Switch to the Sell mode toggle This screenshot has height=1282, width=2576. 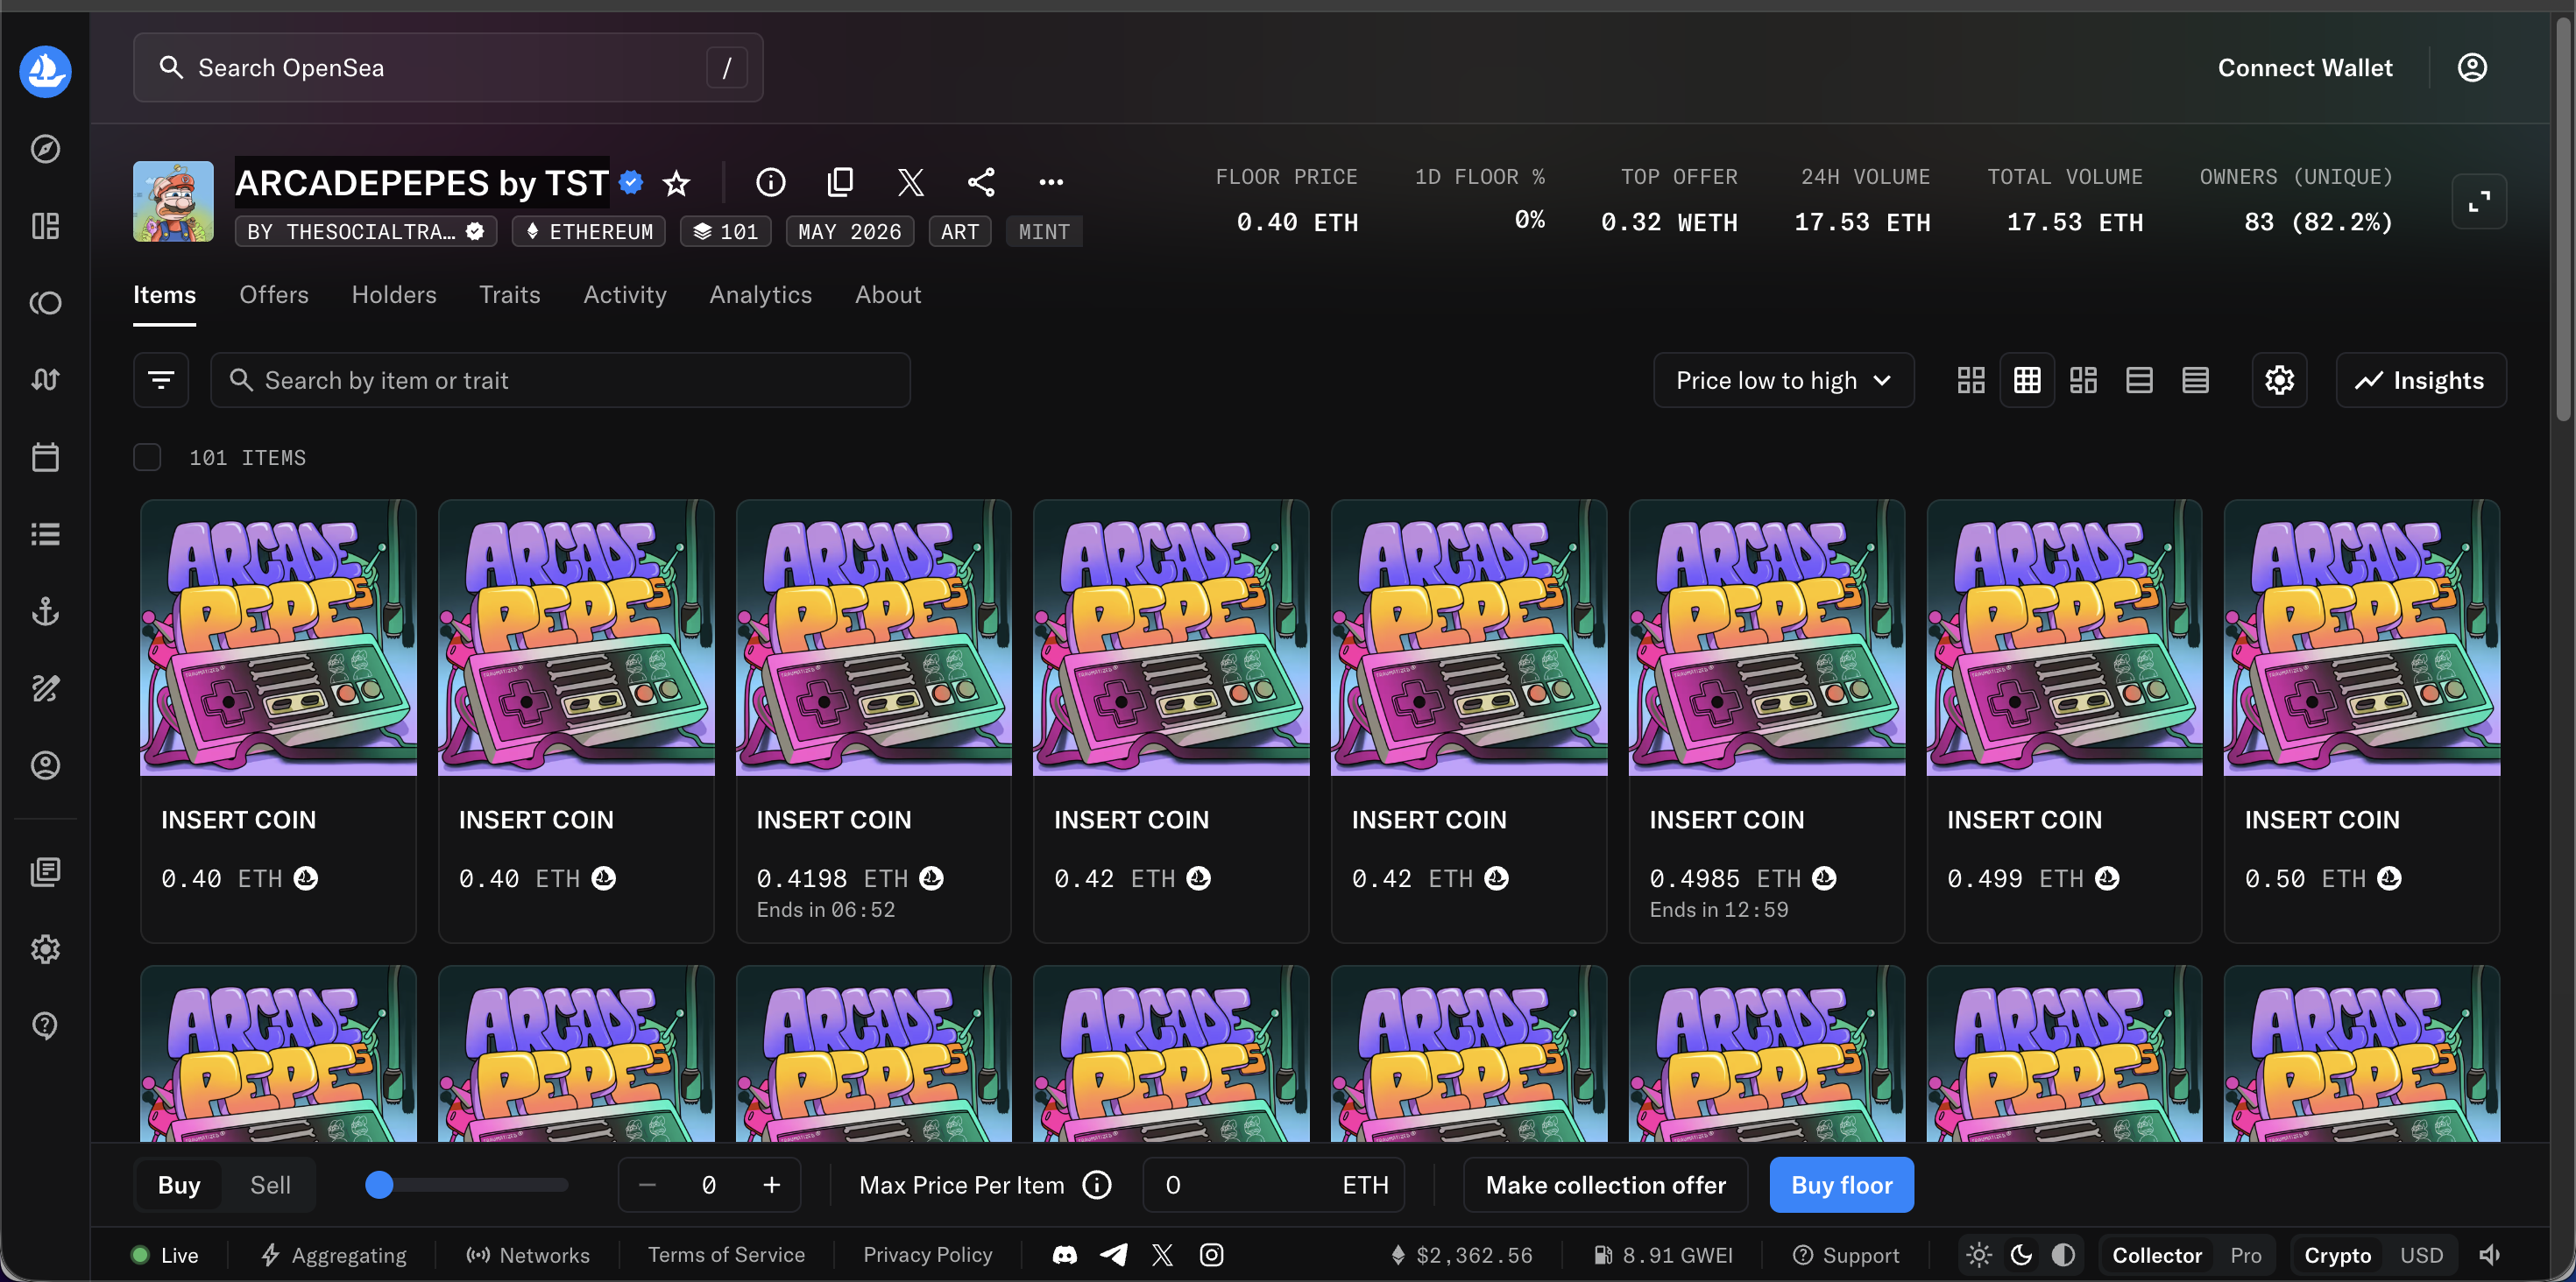pyautogui.click(x=270, y=1184)
